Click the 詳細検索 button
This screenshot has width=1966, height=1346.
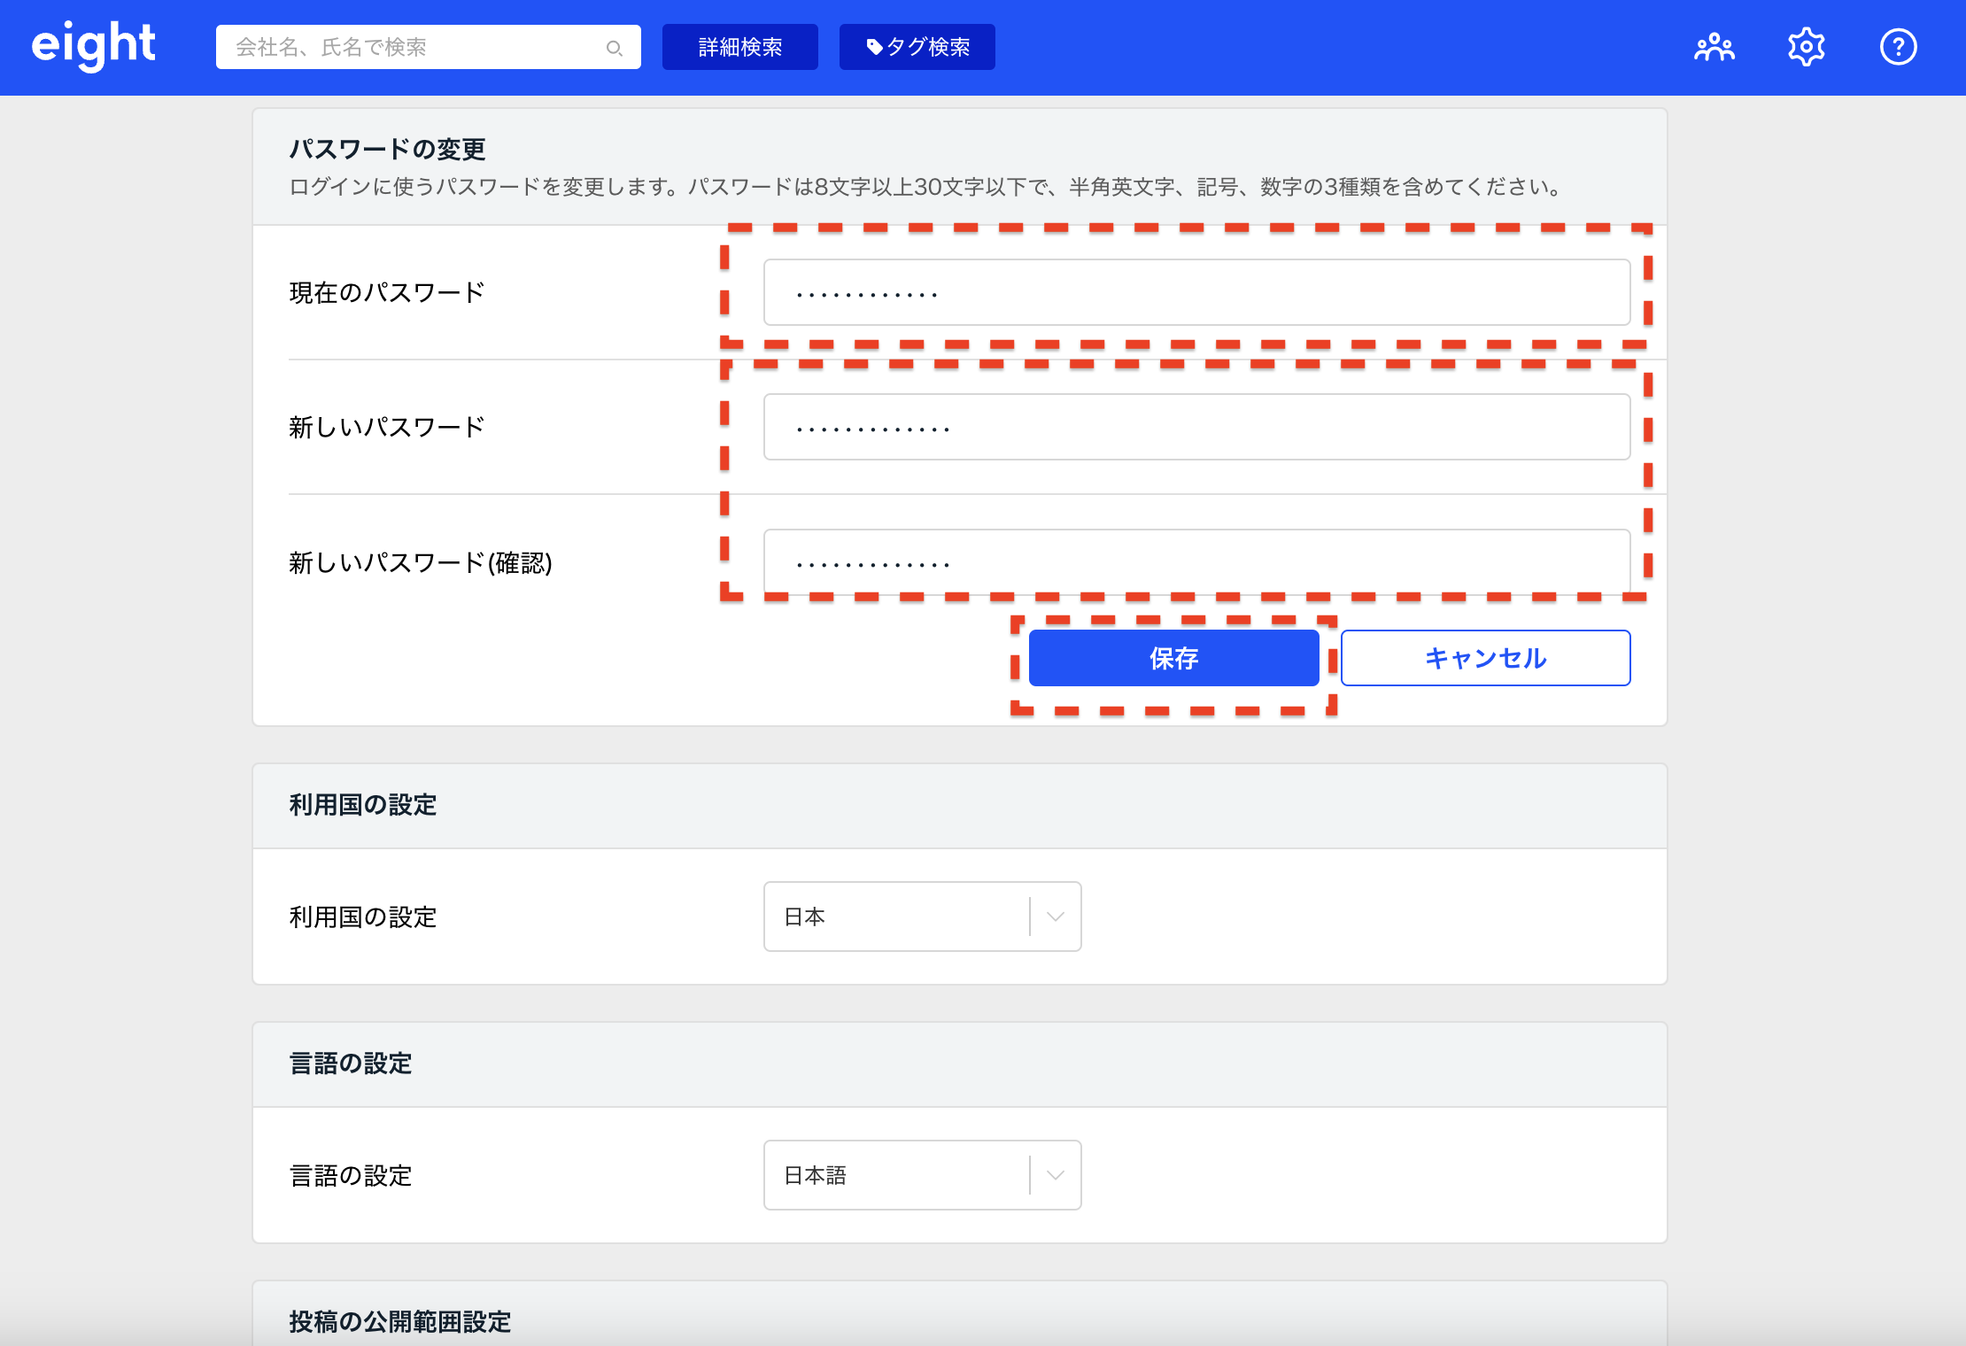(739, 47)
